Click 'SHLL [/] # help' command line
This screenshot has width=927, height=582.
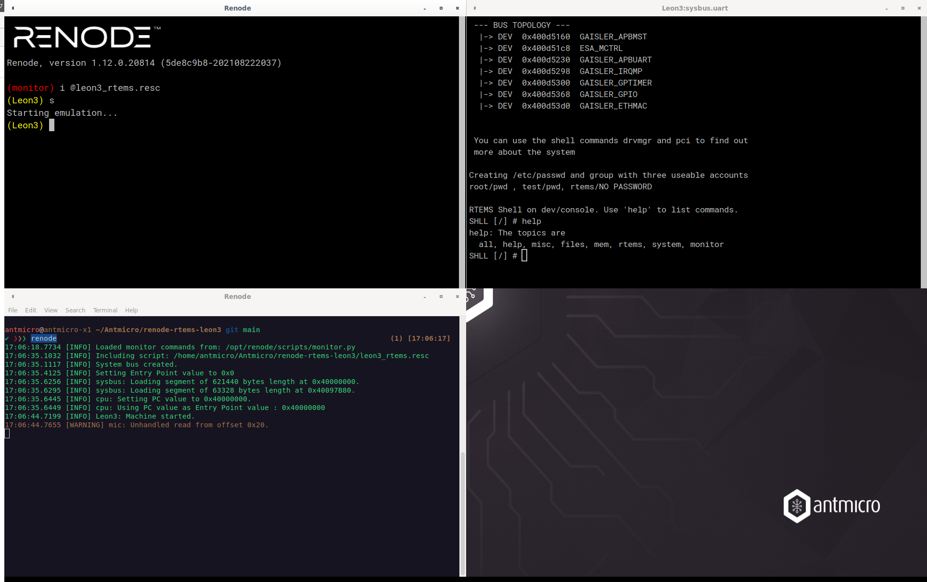[505, 222]
